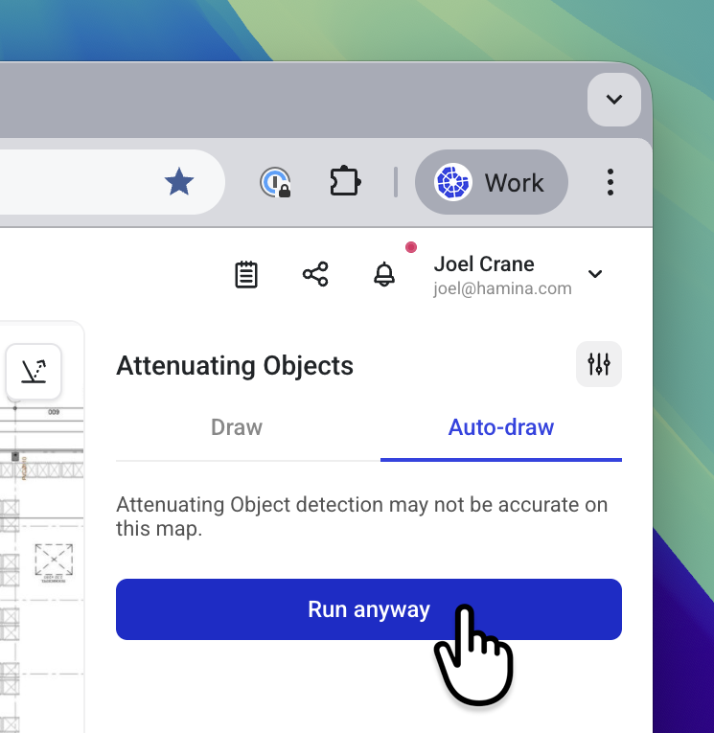The height and width of the screenshot is (733, 714).
Task: Bookmark this page with the star icon
Action: click(179, 182)
